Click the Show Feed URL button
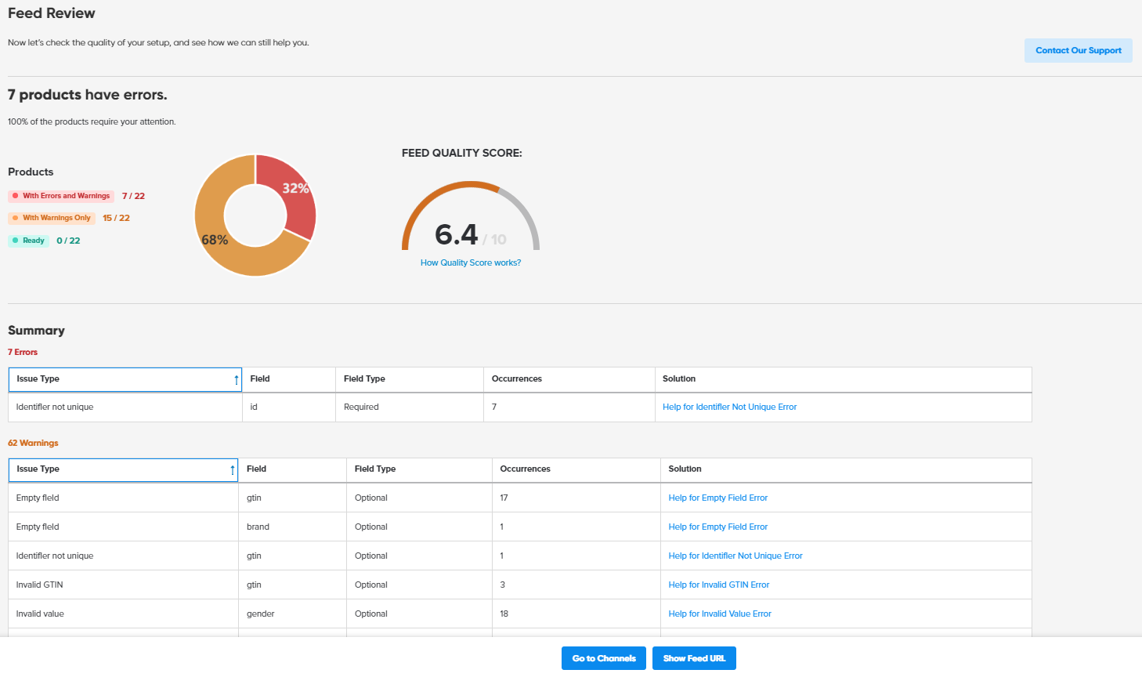 coord(693,658)
